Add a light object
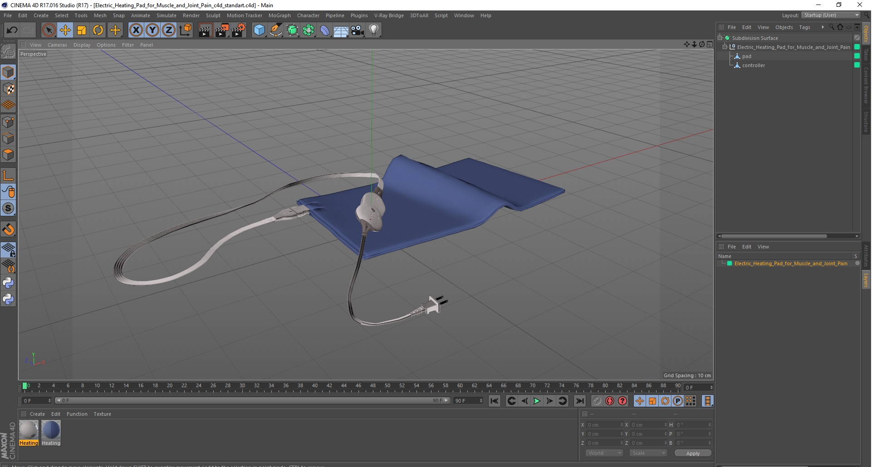 click(x=374, y=30)
